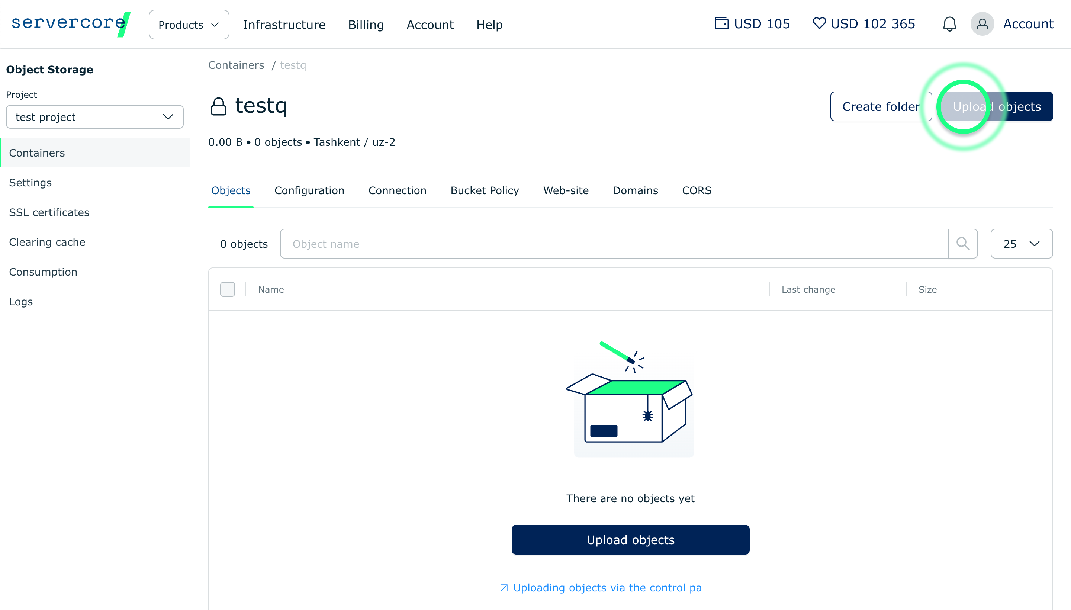Go to Containers in the breadcrumb
This screenshot has height=610, width=1071.
coord(236,65)
